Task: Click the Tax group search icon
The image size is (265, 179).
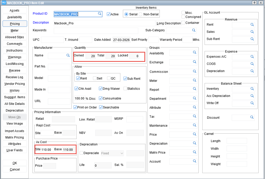Action: (x=195, y=117)
